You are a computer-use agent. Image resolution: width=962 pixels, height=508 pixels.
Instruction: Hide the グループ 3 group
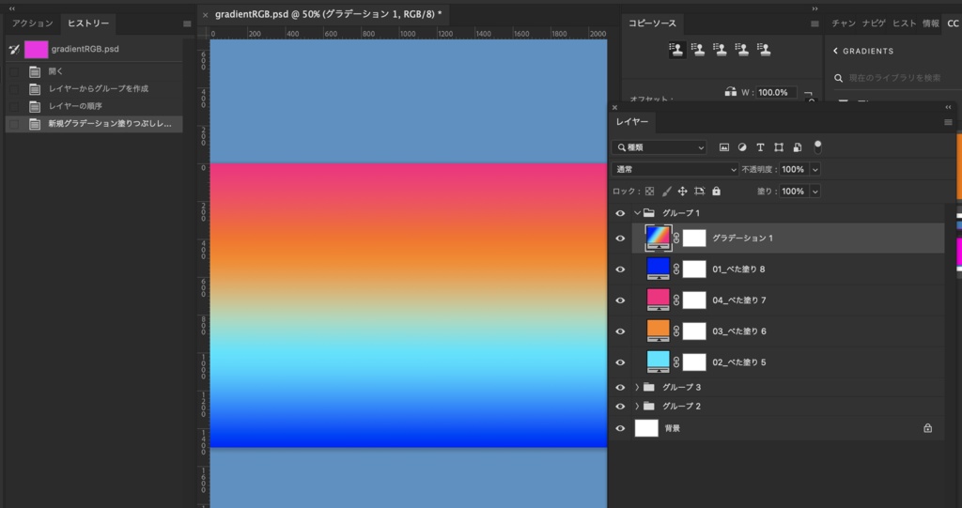pos(620,387)
